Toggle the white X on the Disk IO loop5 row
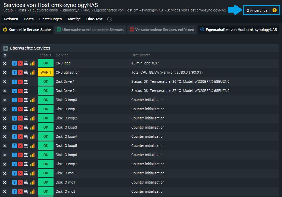 pos(5,146)
